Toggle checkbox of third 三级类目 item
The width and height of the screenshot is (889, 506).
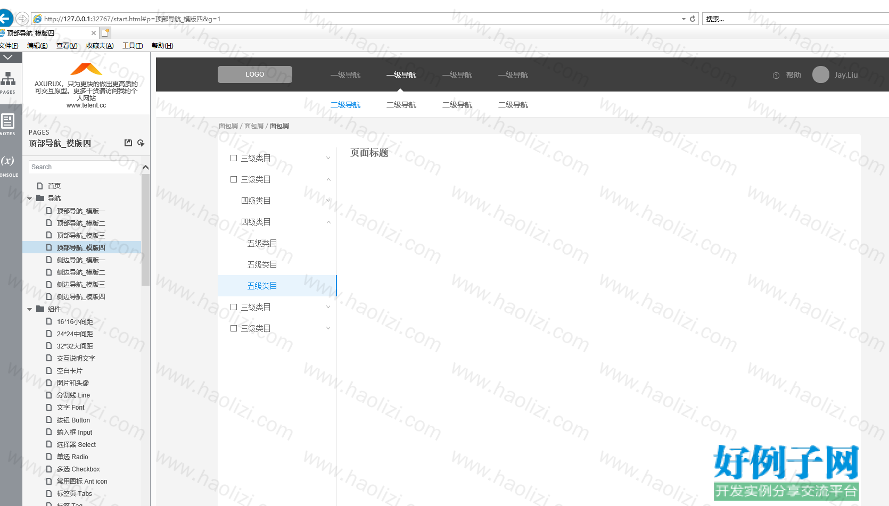pyautogui.click(x=234, y=307)
